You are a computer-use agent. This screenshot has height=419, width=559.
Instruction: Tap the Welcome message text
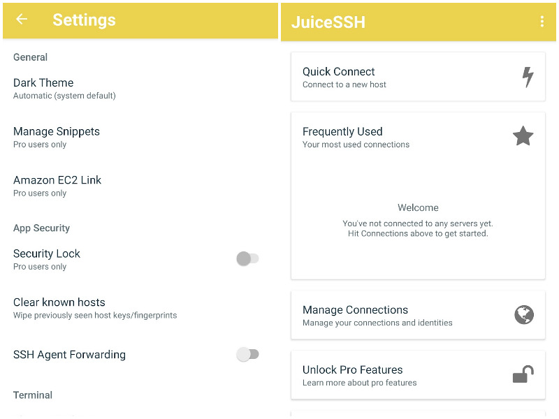click(418, 207)
